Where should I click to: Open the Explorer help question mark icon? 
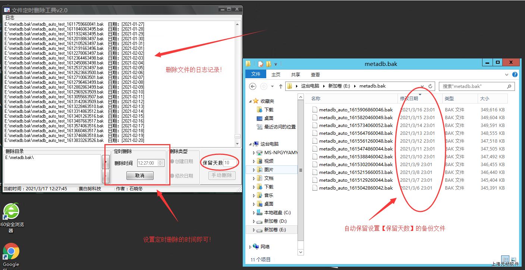515,74
